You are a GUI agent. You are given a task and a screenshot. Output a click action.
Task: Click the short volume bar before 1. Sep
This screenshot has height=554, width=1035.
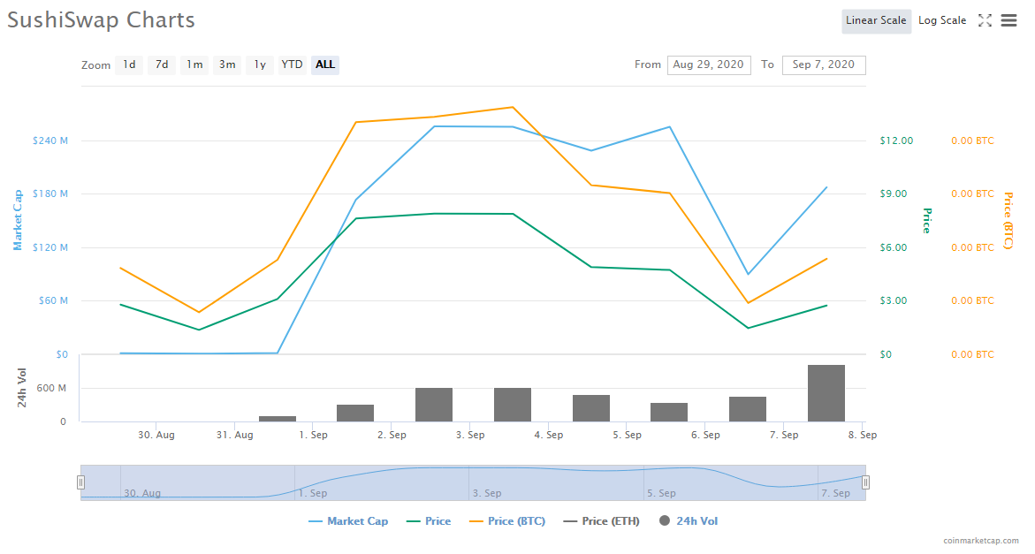click(x=278, y=419)
